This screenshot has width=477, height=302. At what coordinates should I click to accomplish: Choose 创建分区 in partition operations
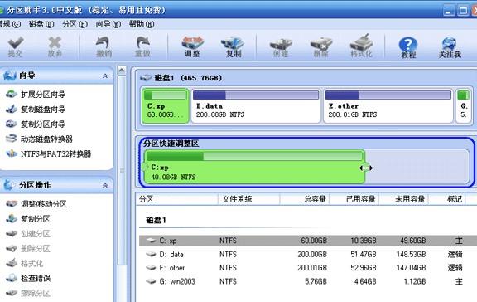(x=28, y=233)
